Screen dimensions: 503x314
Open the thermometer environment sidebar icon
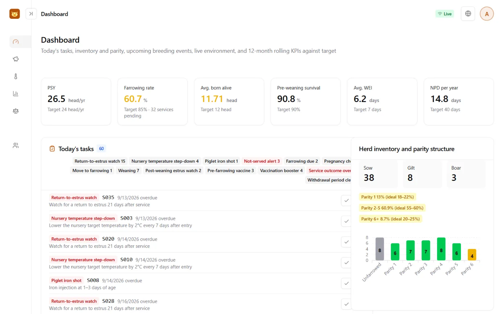pyautogui.click(x=16, y=76)
